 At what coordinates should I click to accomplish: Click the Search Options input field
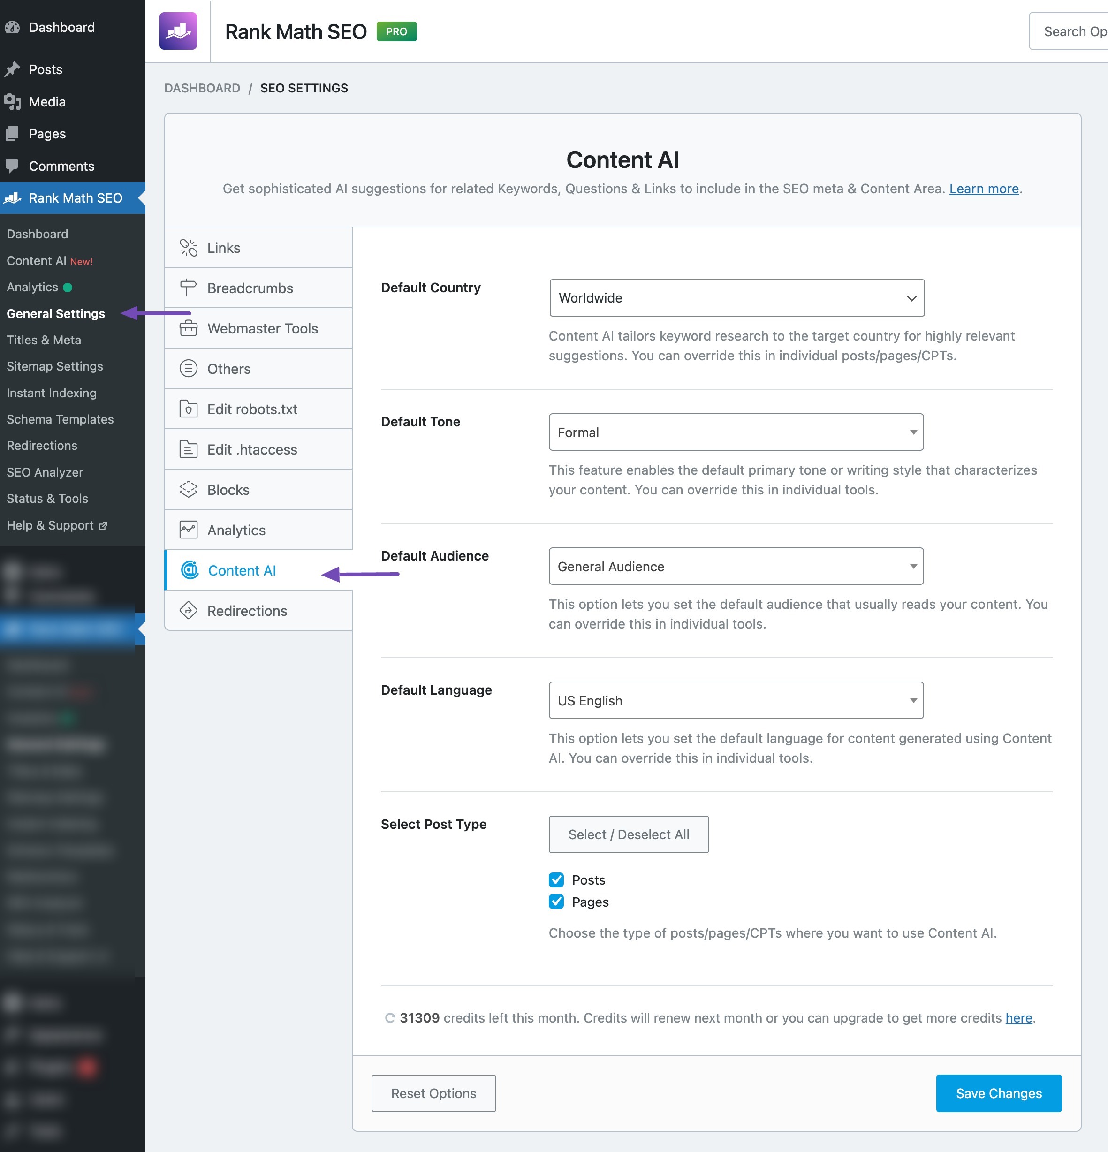1068,31
